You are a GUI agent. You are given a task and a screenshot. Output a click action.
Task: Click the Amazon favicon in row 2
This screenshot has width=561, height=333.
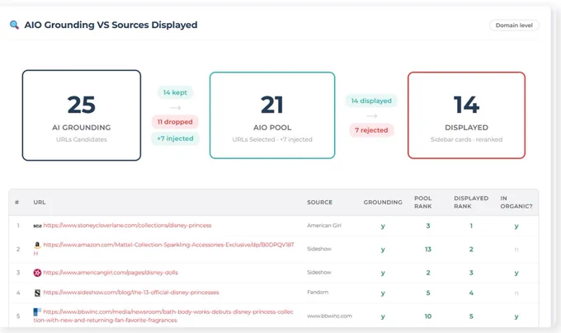(x=37, y=245)
